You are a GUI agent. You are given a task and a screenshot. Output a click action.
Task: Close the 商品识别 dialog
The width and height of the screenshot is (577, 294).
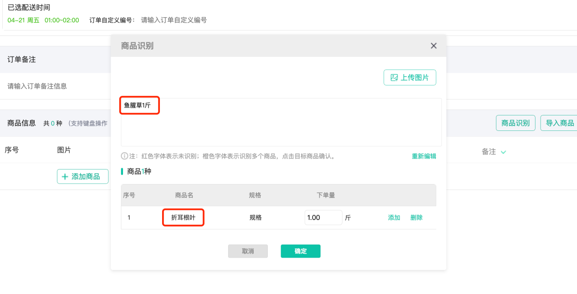(434, 46)
